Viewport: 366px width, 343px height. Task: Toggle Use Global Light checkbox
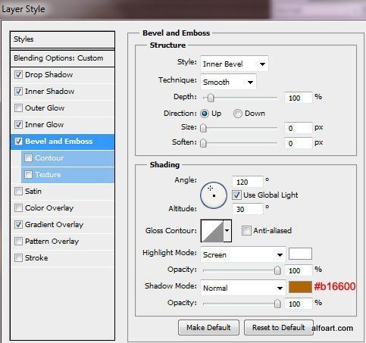coord(236,195)
